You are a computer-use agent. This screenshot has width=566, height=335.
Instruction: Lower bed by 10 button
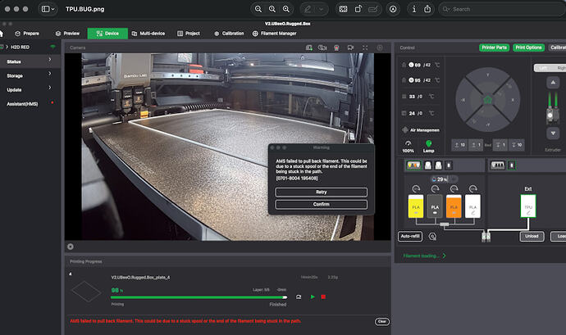point(517,145)
